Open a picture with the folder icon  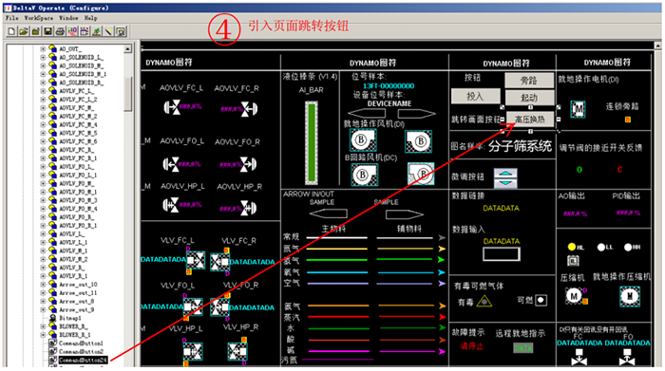24,31
